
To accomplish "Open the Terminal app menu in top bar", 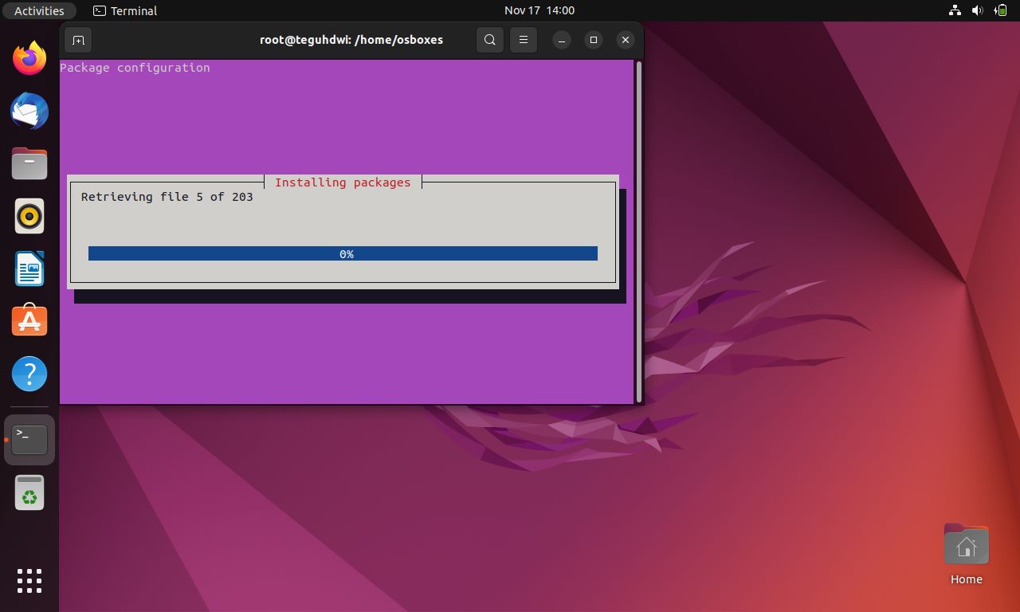I will click(125, 10).
